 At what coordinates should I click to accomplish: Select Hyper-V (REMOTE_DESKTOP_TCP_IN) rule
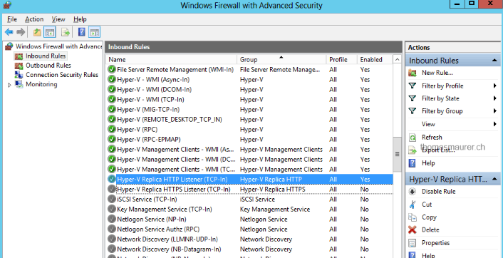249,119
